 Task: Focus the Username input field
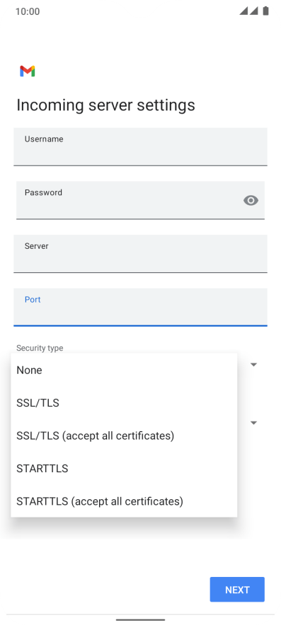pyautogui.click(x=140, y=146)
